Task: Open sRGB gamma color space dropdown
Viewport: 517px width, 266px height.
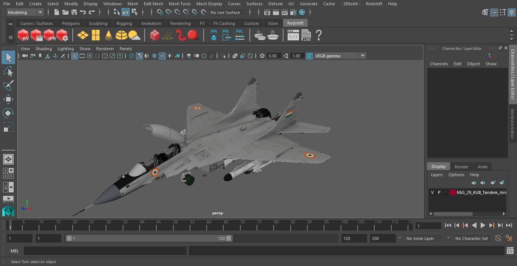Action: 340,56
